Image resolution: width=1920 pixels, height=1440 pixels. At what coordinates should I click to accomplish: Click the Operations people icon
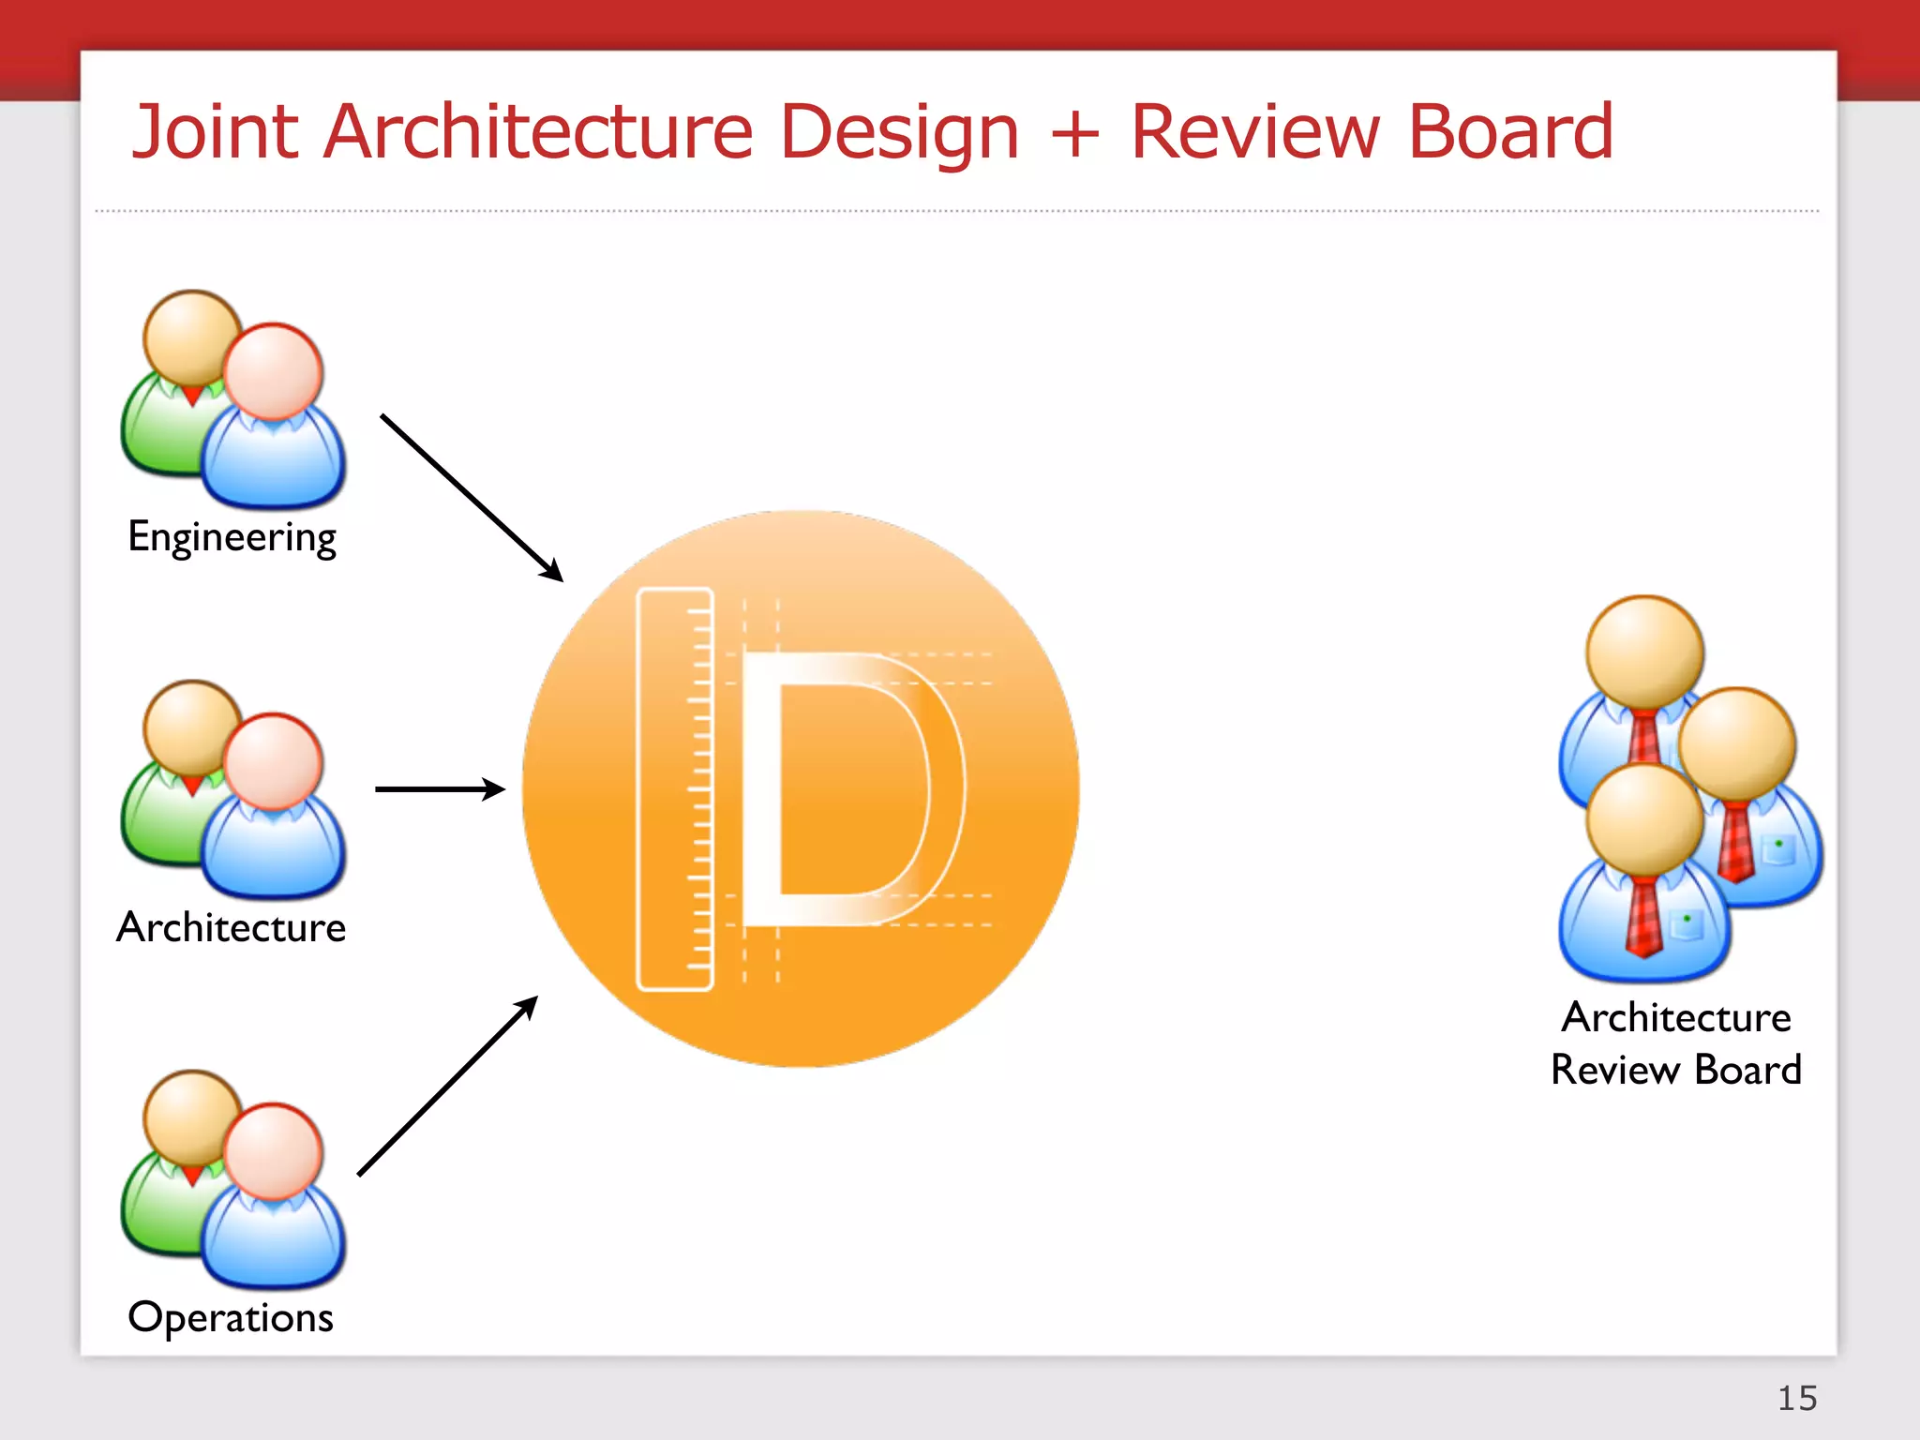233,1179
